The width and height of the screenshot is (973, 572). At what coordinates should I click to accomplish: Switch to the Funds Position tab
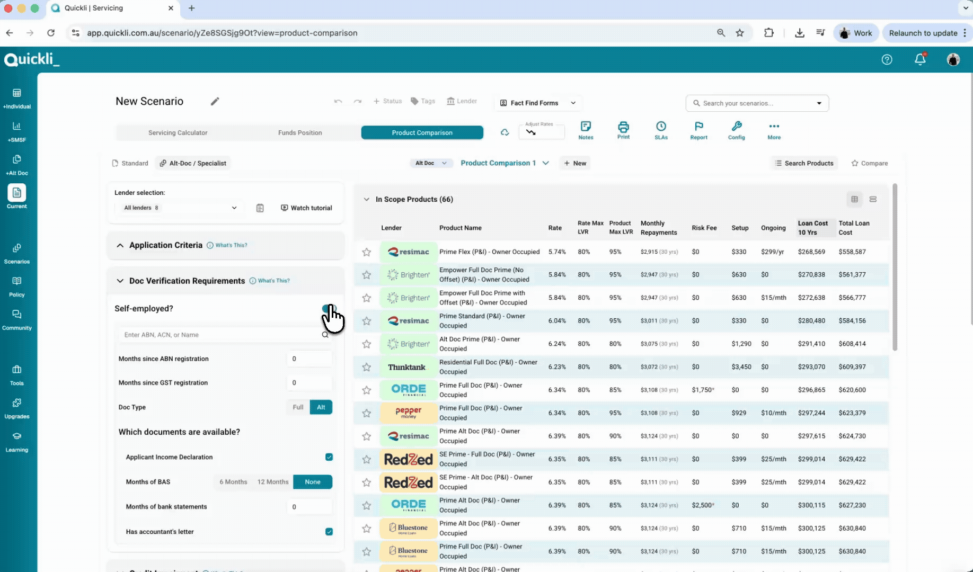pyautogui.click(x=300, y=132)
